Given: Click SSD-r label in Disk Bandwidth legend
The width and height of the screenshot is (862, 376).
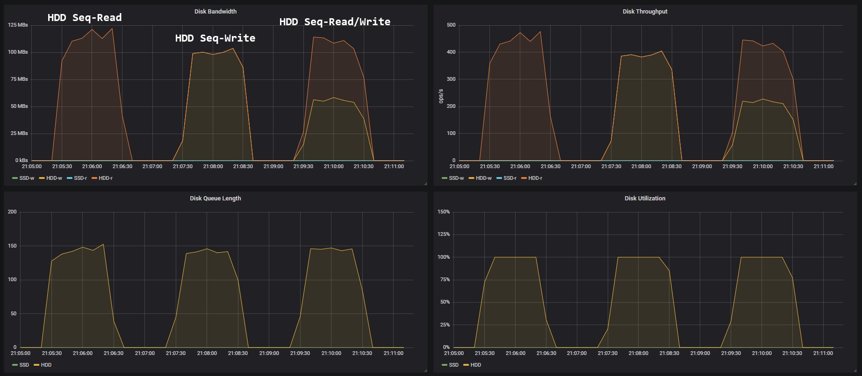Looking at the screenshot, I should pos(80,178).
